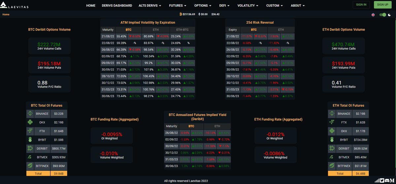Click the Home breadcrumb link
The height and width of the screenshot is (184, 396).
[6, 14]
